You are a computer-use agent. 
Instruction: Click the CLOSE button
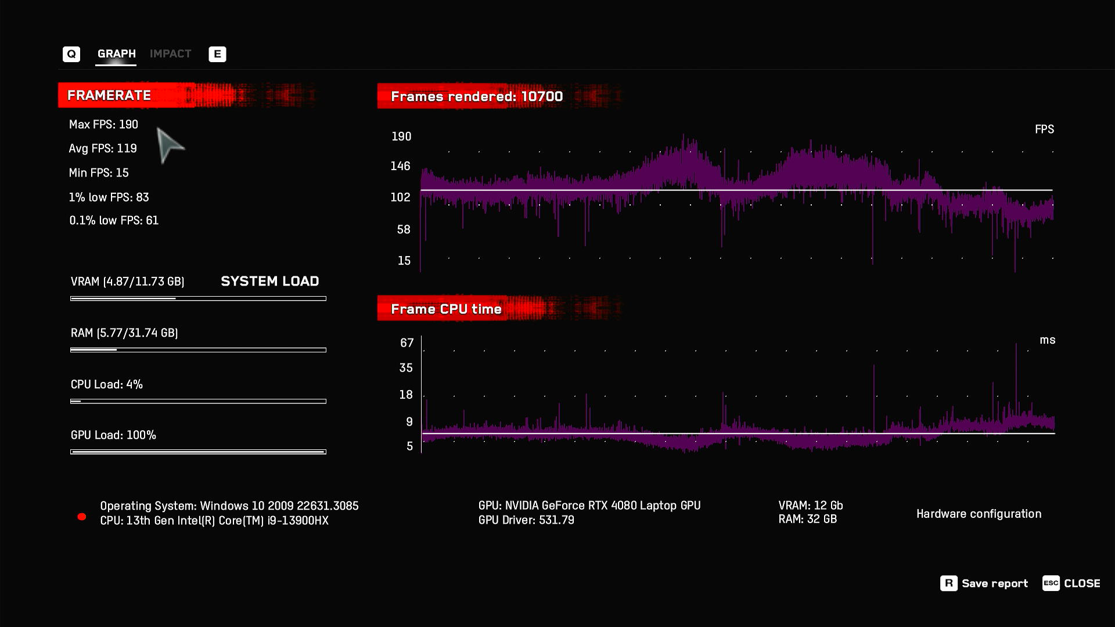pos(1081,583)
